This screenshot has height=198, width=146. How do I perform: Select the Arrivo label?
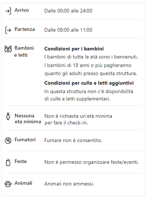point(22,10)
